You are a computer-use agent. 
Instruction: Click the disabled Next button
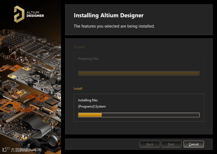pos(171,144)
